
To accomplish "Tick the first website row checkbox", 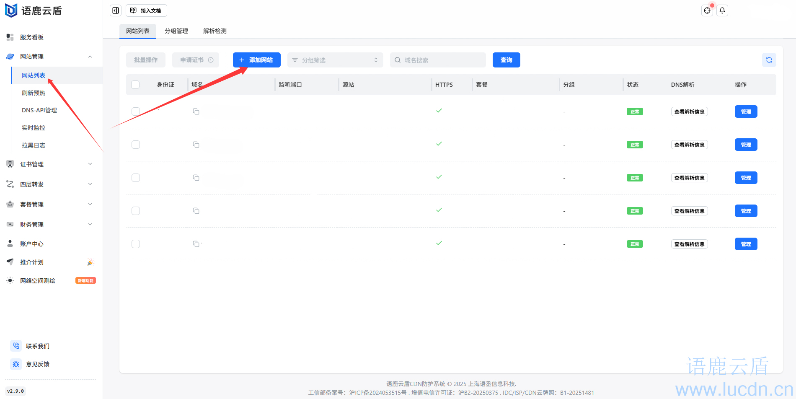I will click(135, 111).
